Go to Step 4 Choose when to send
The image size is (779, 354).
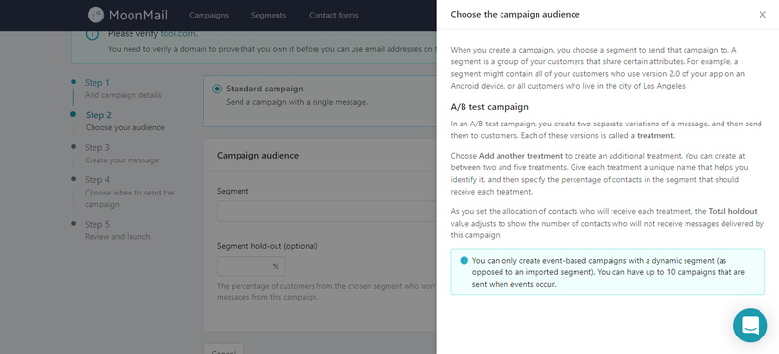(130, 192)
